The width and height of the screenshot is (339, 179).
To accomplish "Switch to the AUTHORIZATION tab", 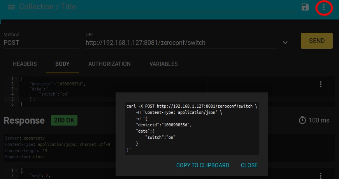I will (x=109, y=64).
